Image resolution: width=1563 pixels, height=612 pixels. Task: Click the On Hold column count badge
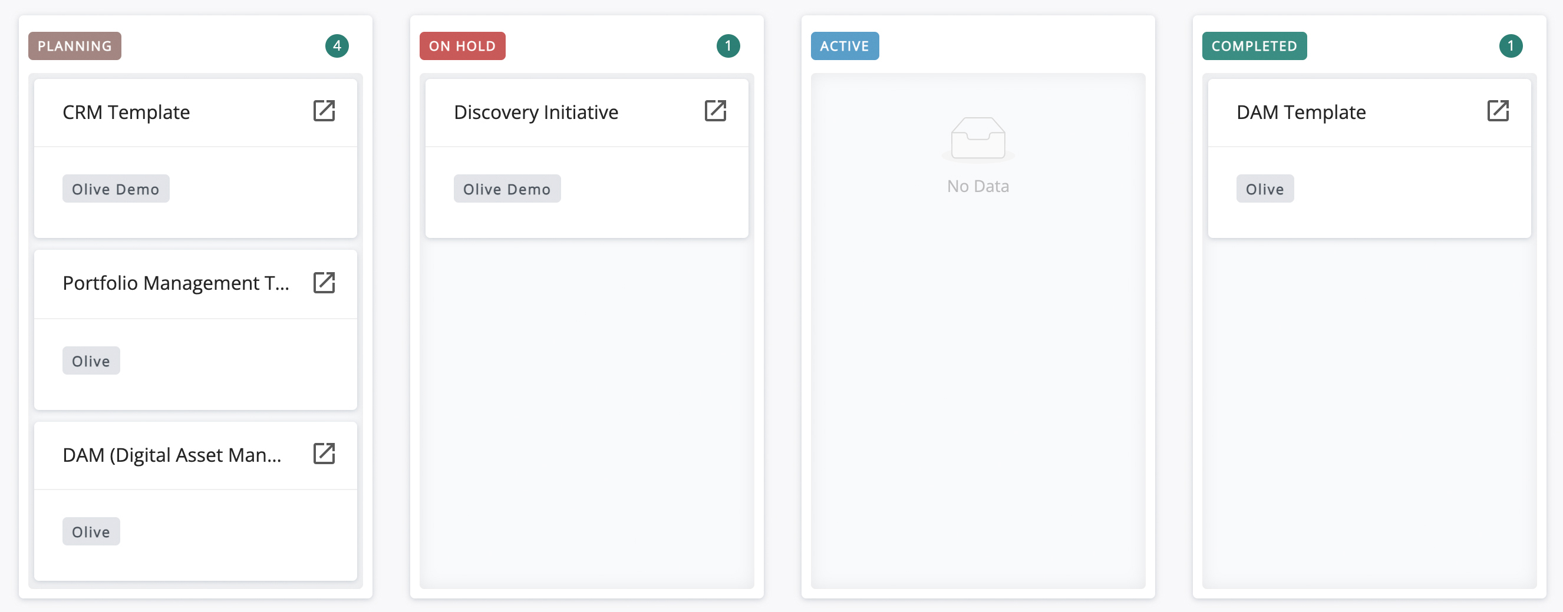728,46
